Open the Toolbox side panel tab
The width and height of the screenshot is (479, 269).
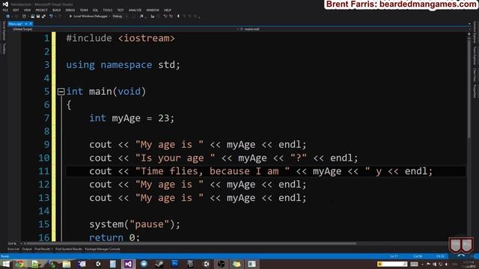[x=4, y=49]
